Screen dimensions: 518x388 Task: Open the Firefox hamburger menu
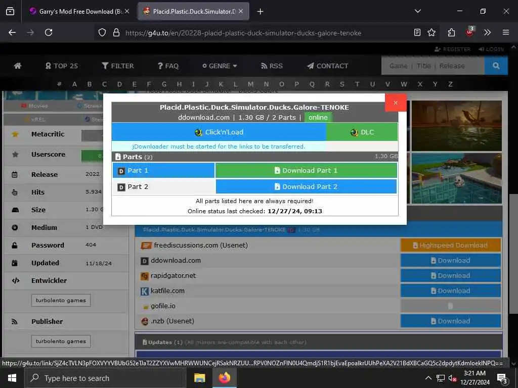pyautogui.click(x=506, y=32)
